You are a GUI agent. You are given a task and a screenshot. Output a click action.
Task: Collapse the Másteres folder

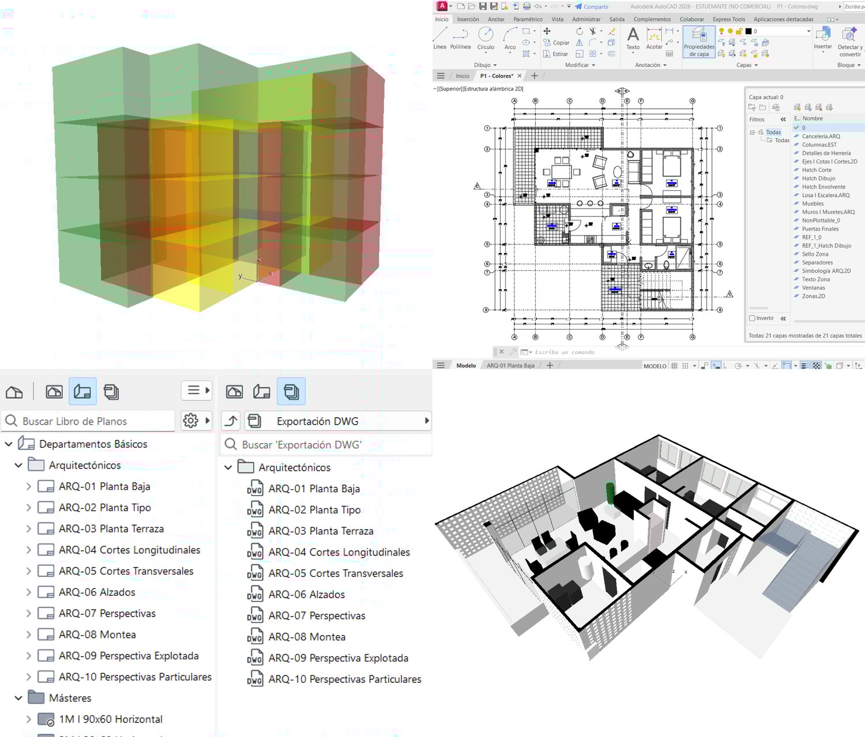click(18, 698)
